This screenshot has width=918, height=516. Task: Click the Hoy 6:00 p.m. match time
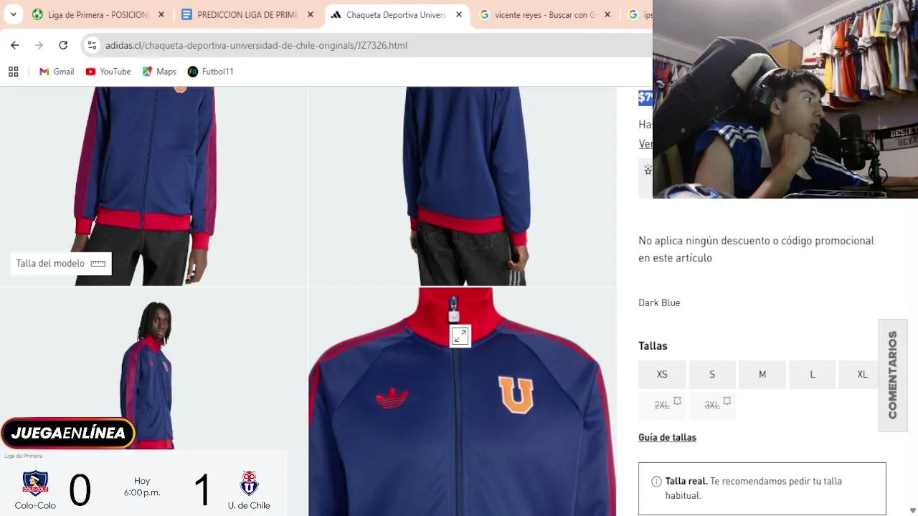(142, 487)
